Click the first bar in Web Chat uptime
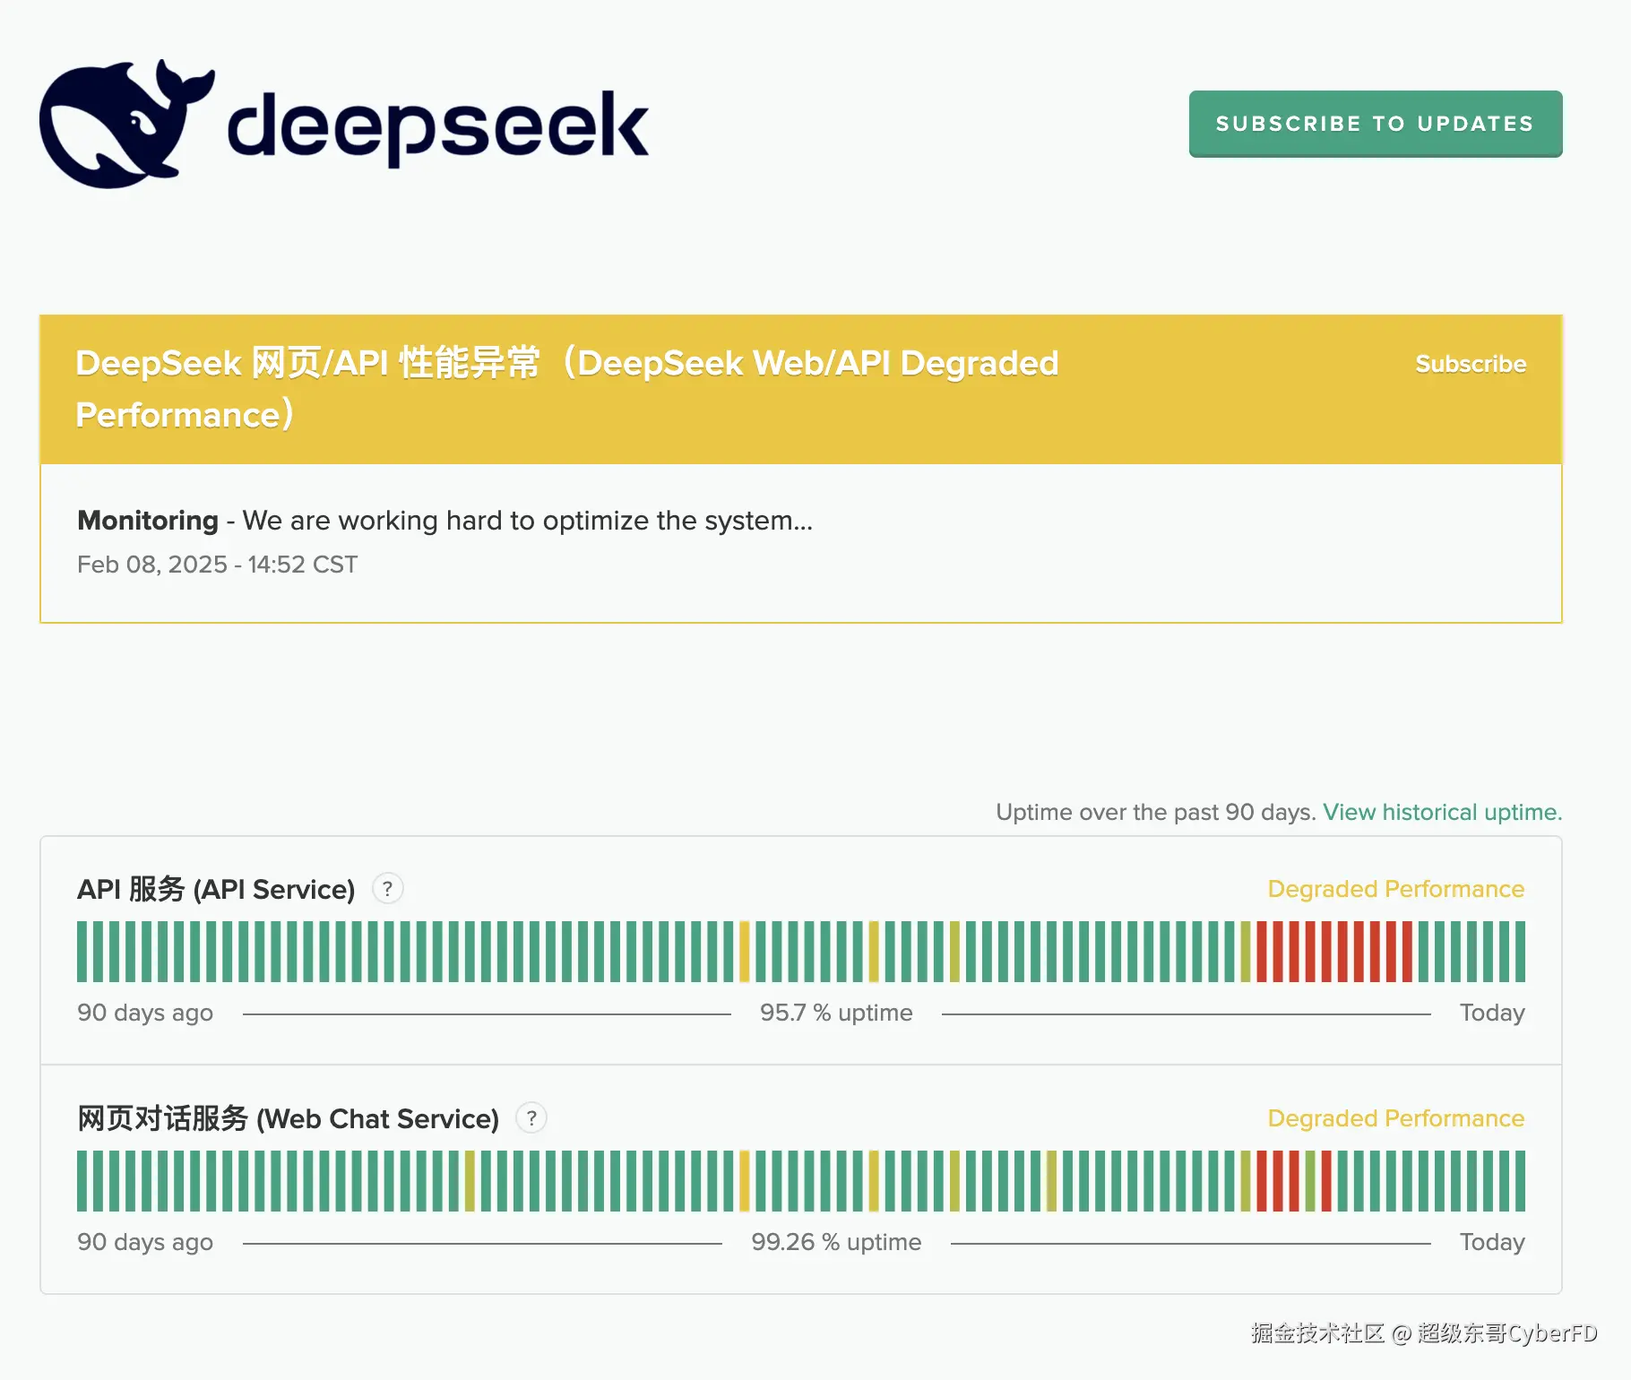Image resolution: width=1631 pixels, height=1380 pixels. pyautogui.click(x=82, y=1181)
